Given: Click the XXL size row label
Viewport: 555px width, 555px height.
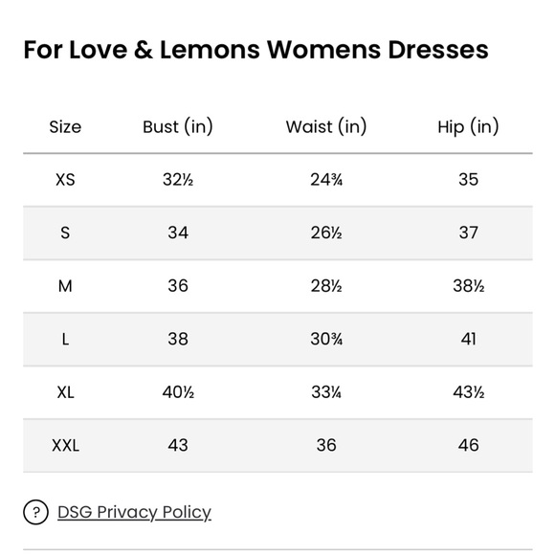Looking at the screenshot, I should tap(65, 445).
